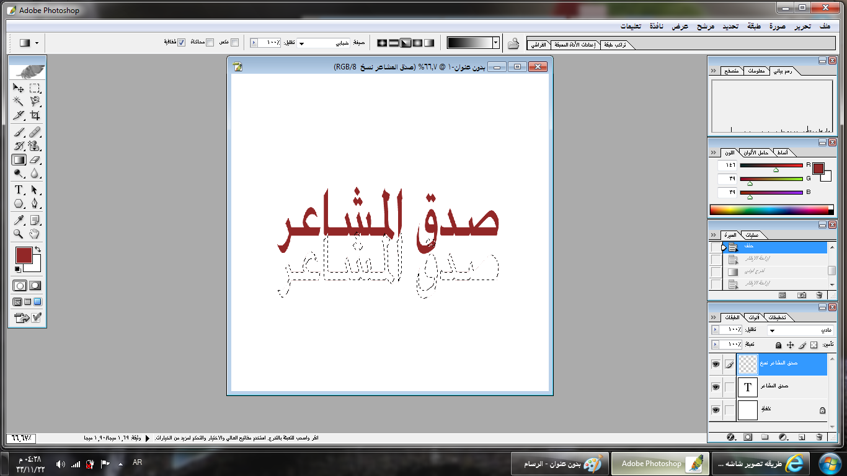Click the create new layer icon

(801, 437)
